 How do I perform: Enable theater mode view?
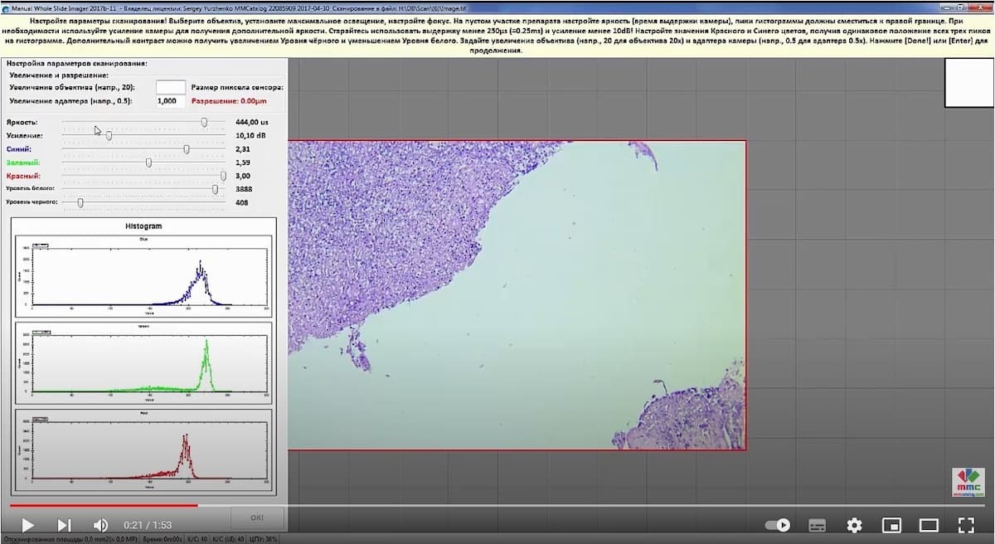point(928,525)
